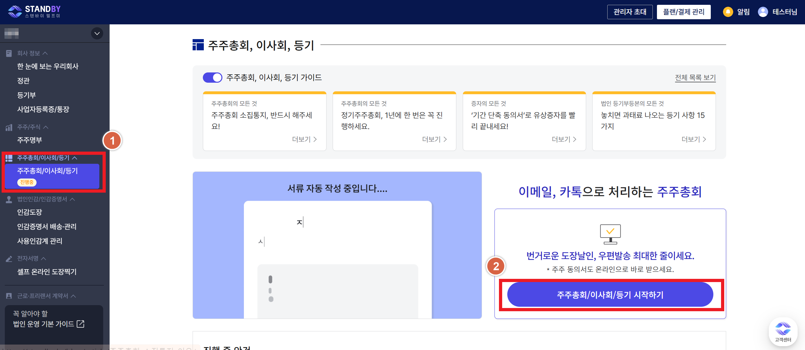
Task: Click the 주주/주식 chart icon
Action: pos(9,127)
